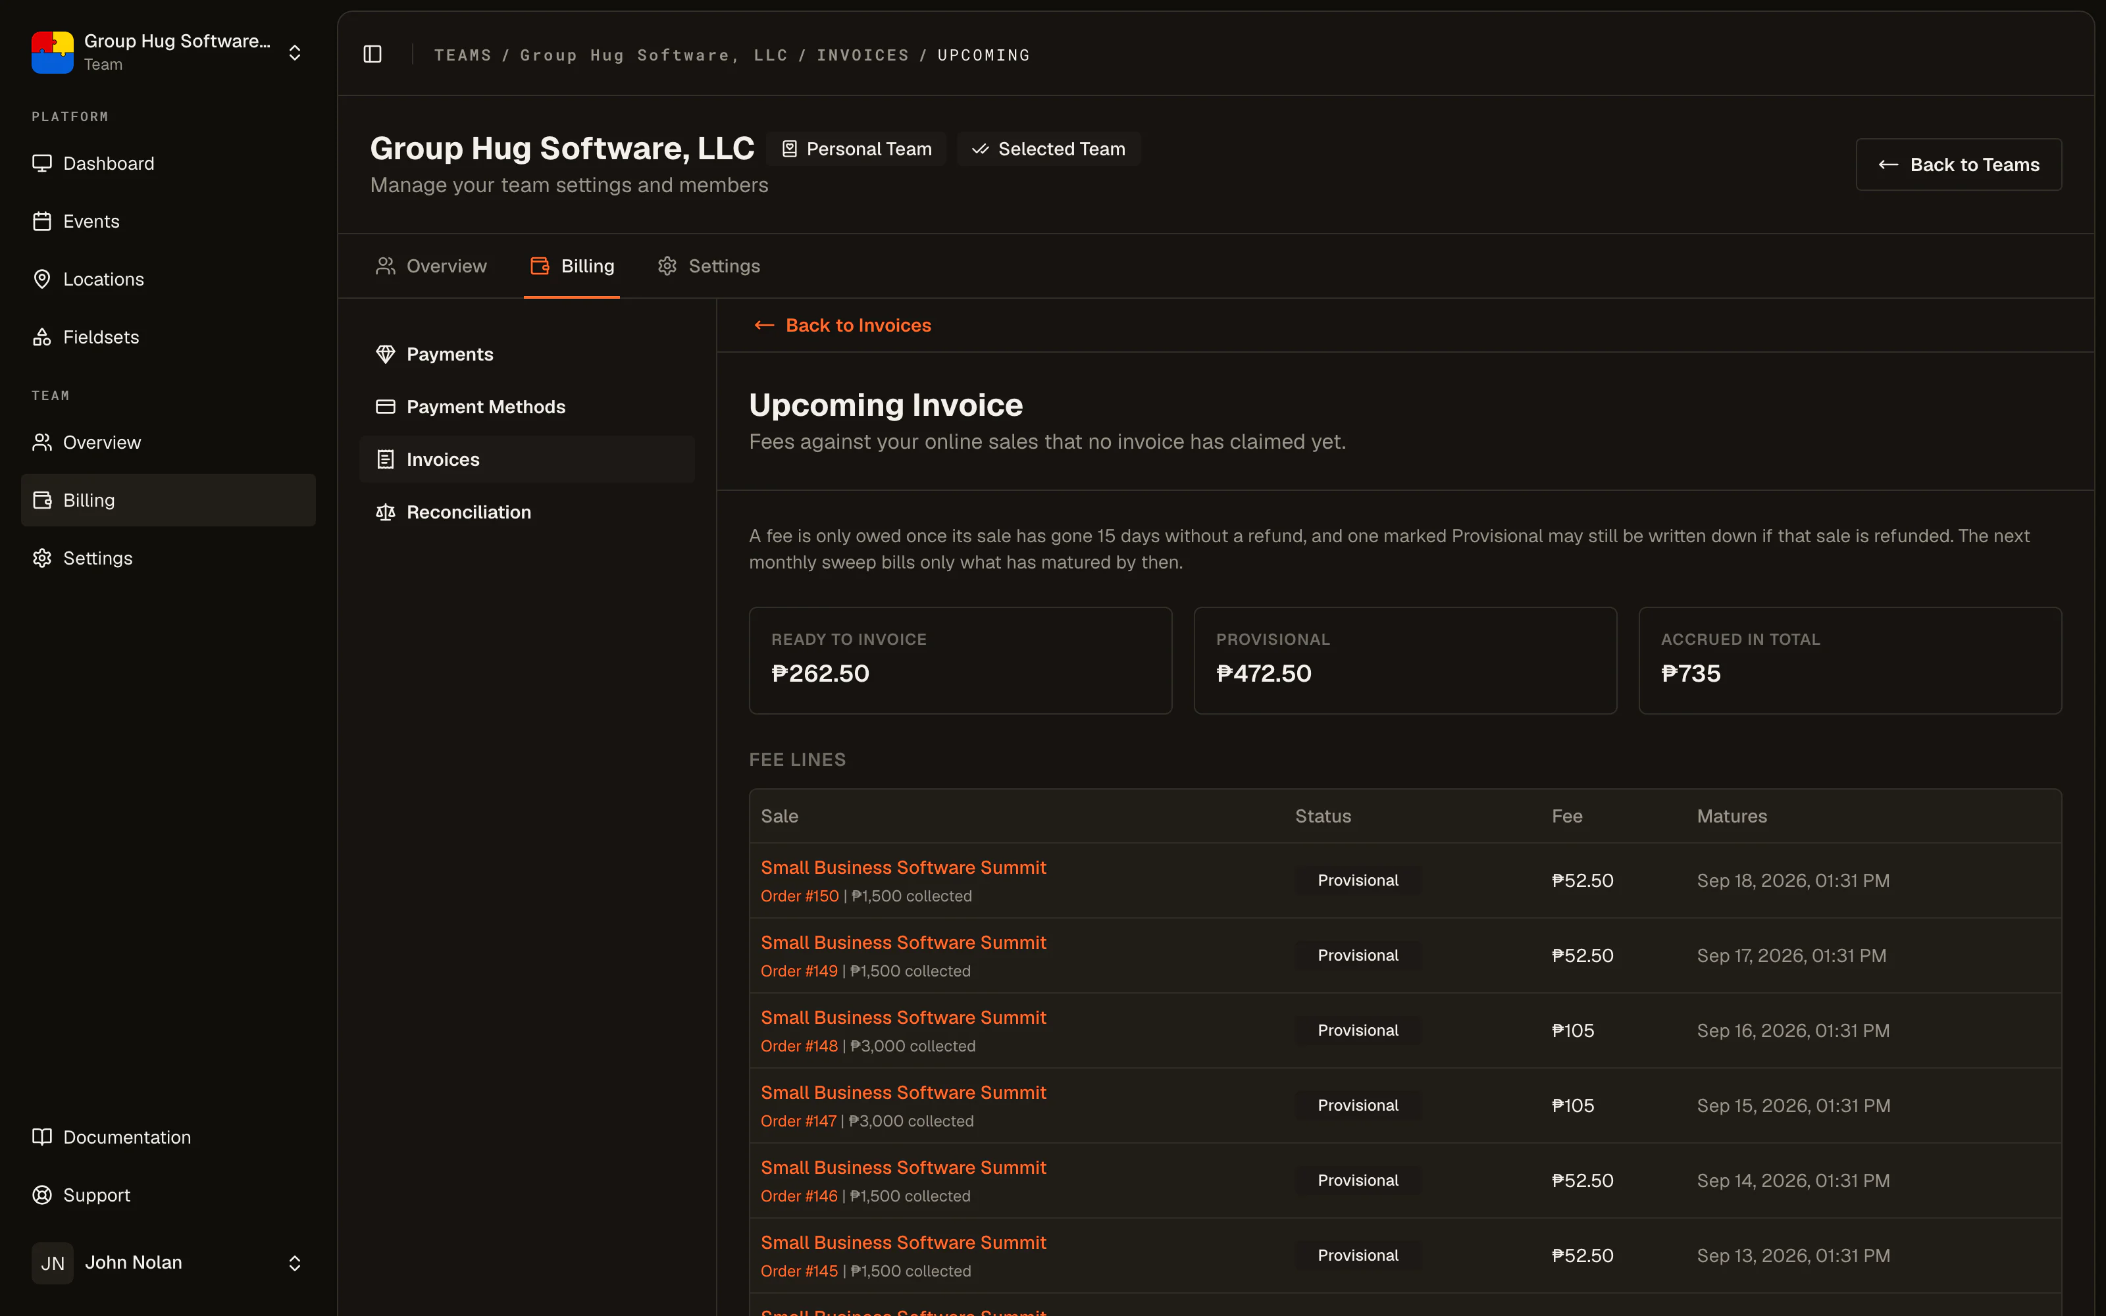Click the sidebar Billing wallet icon
The height and width of the screenshot is (1316, 2106).
(41, 499)
